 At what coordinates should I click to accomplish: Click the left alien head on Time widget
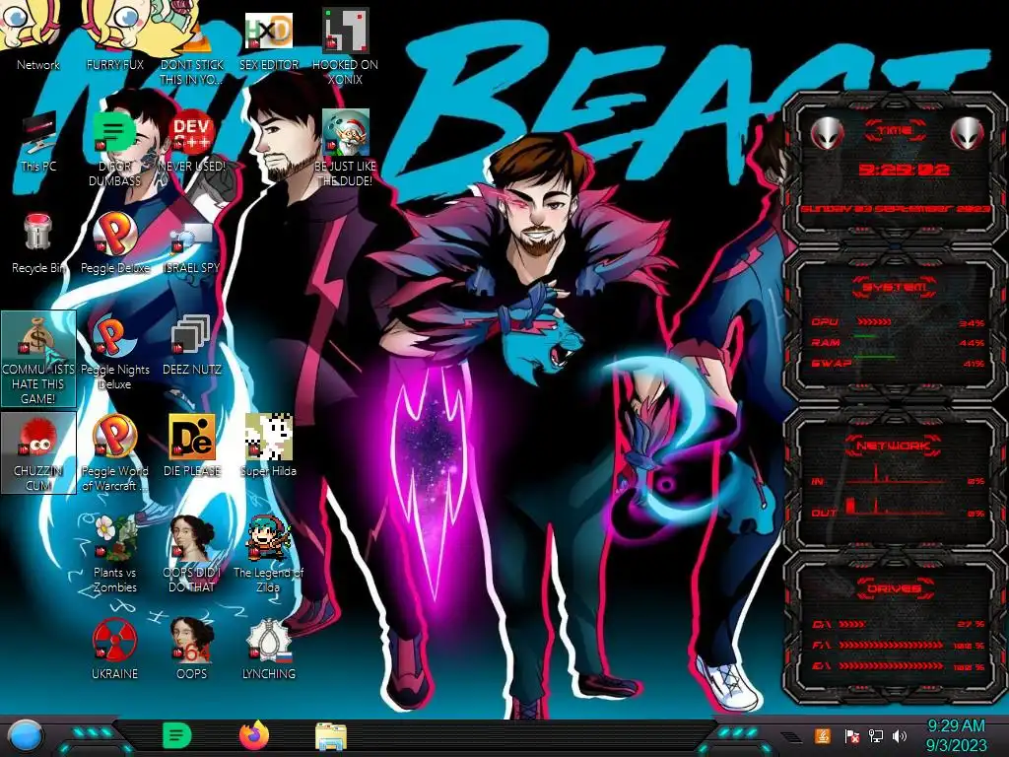click(827, 134)
